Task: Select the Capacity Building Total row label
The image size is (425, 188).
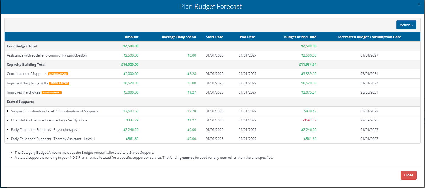Action: (26, 65)
